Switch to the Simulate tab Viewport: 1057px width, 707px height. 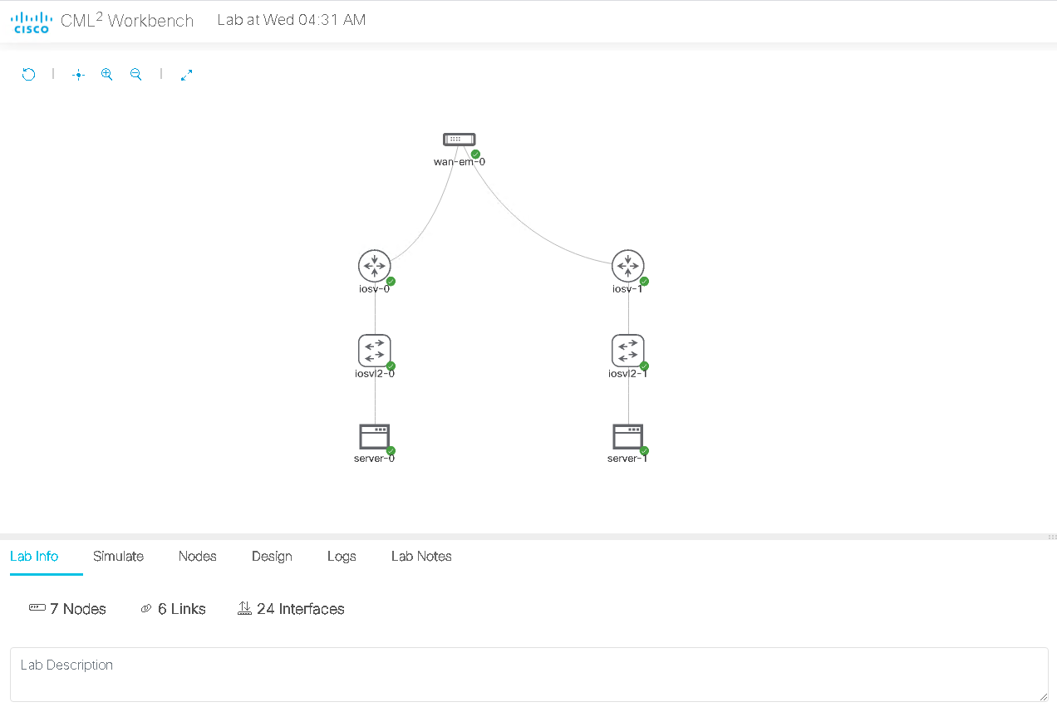[x=117, y=557]
